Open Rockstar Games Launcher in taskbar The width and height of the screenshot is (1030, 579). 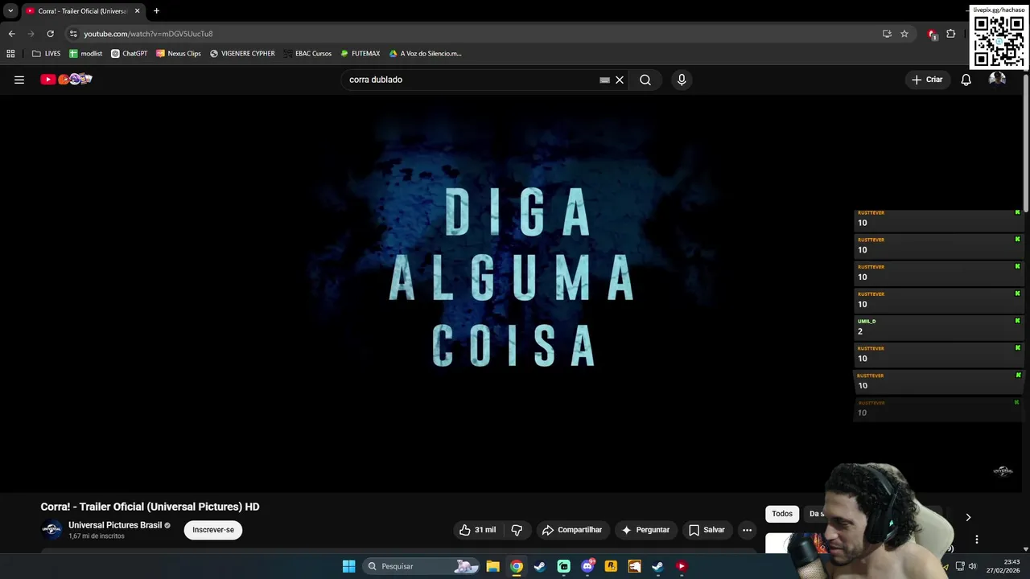(x=611, y=566)
